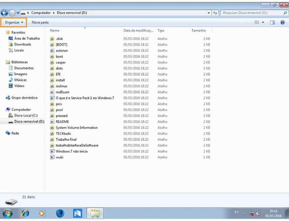Viewport: 289px width, 221px height.
Task: Select Disco removível (D:) in the sidebar
Action: click(29, 121)
